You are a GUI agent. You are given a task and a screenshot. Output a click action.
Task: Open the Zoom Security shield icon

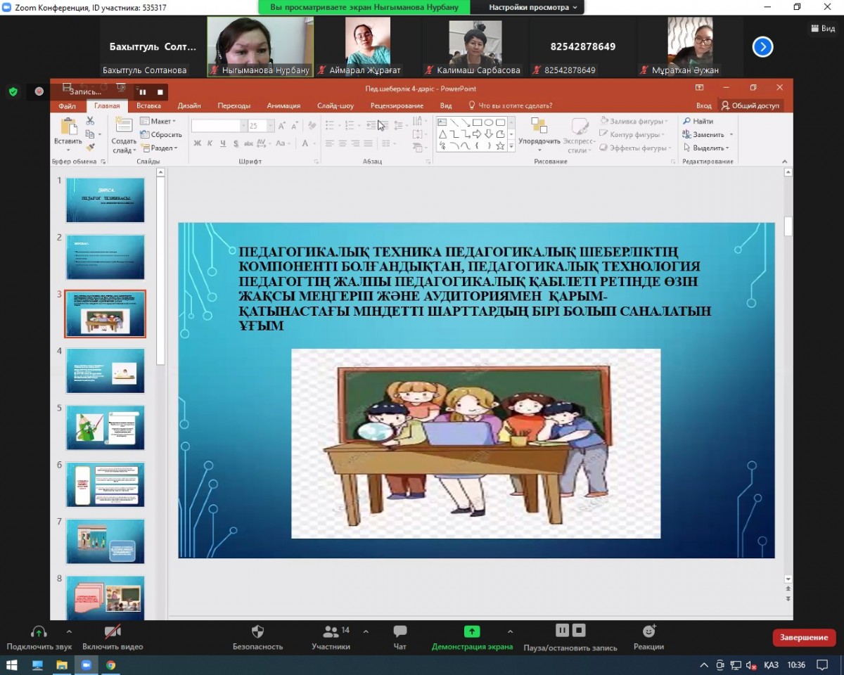257,631
